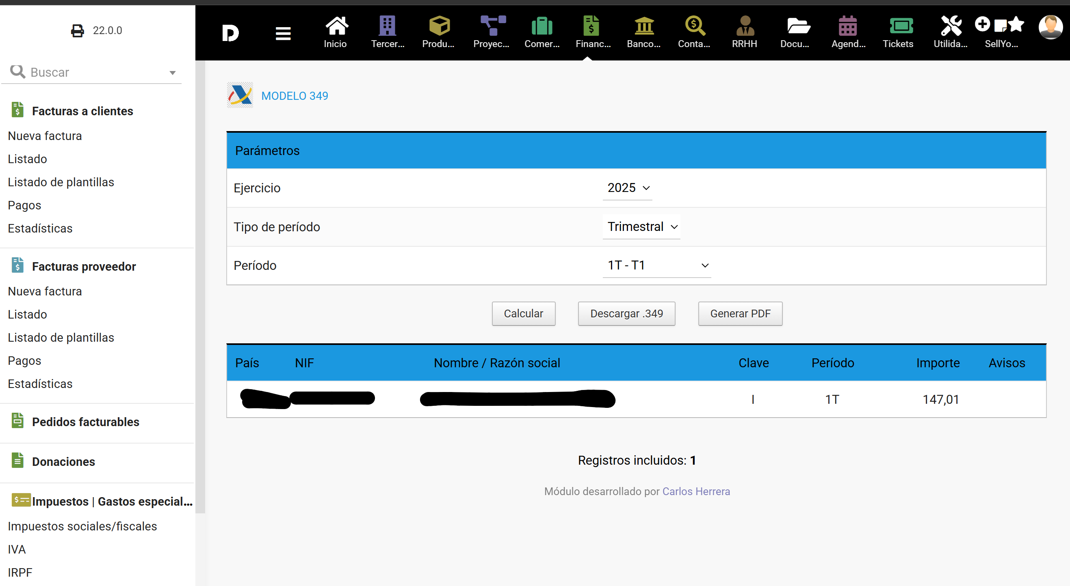Image resolution: width=1070 pixels, height=586 pixels.
Task: Open the Inicio home icon
Action: point(336,26)
